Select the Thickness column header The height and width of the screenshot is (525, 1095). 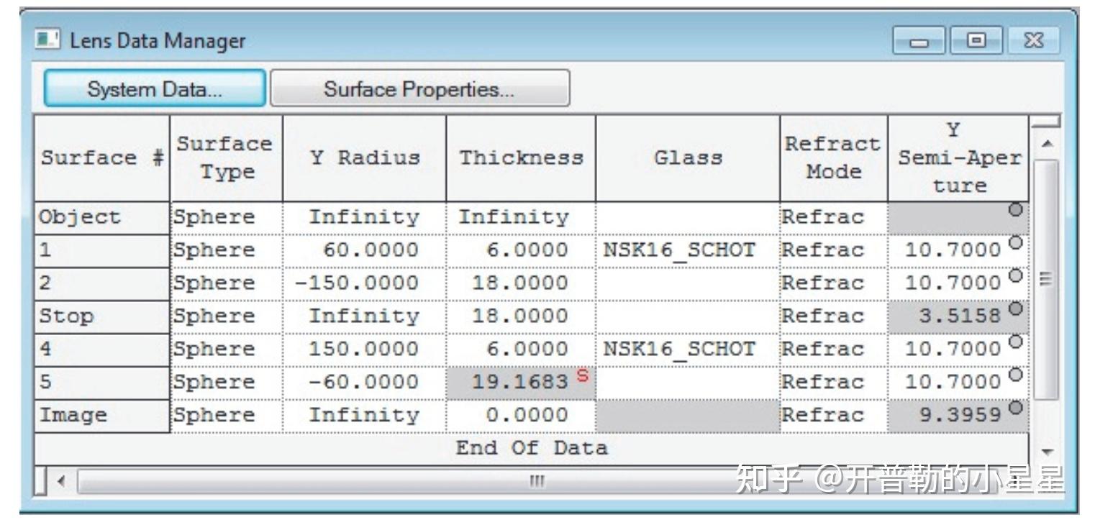coord(521,158)
